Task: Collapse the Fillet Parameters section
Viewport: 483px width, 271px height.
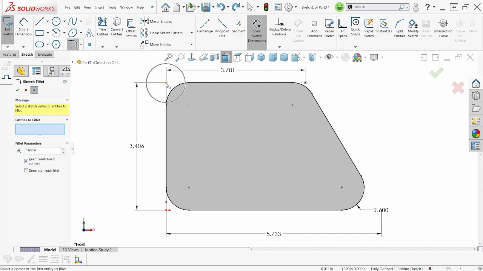Action: [x=67, y=143]
